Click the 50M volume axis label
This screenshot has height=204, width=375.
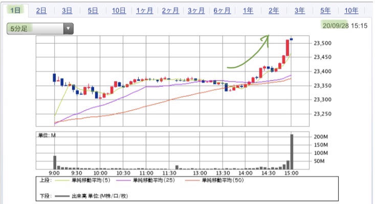(319, 161)
